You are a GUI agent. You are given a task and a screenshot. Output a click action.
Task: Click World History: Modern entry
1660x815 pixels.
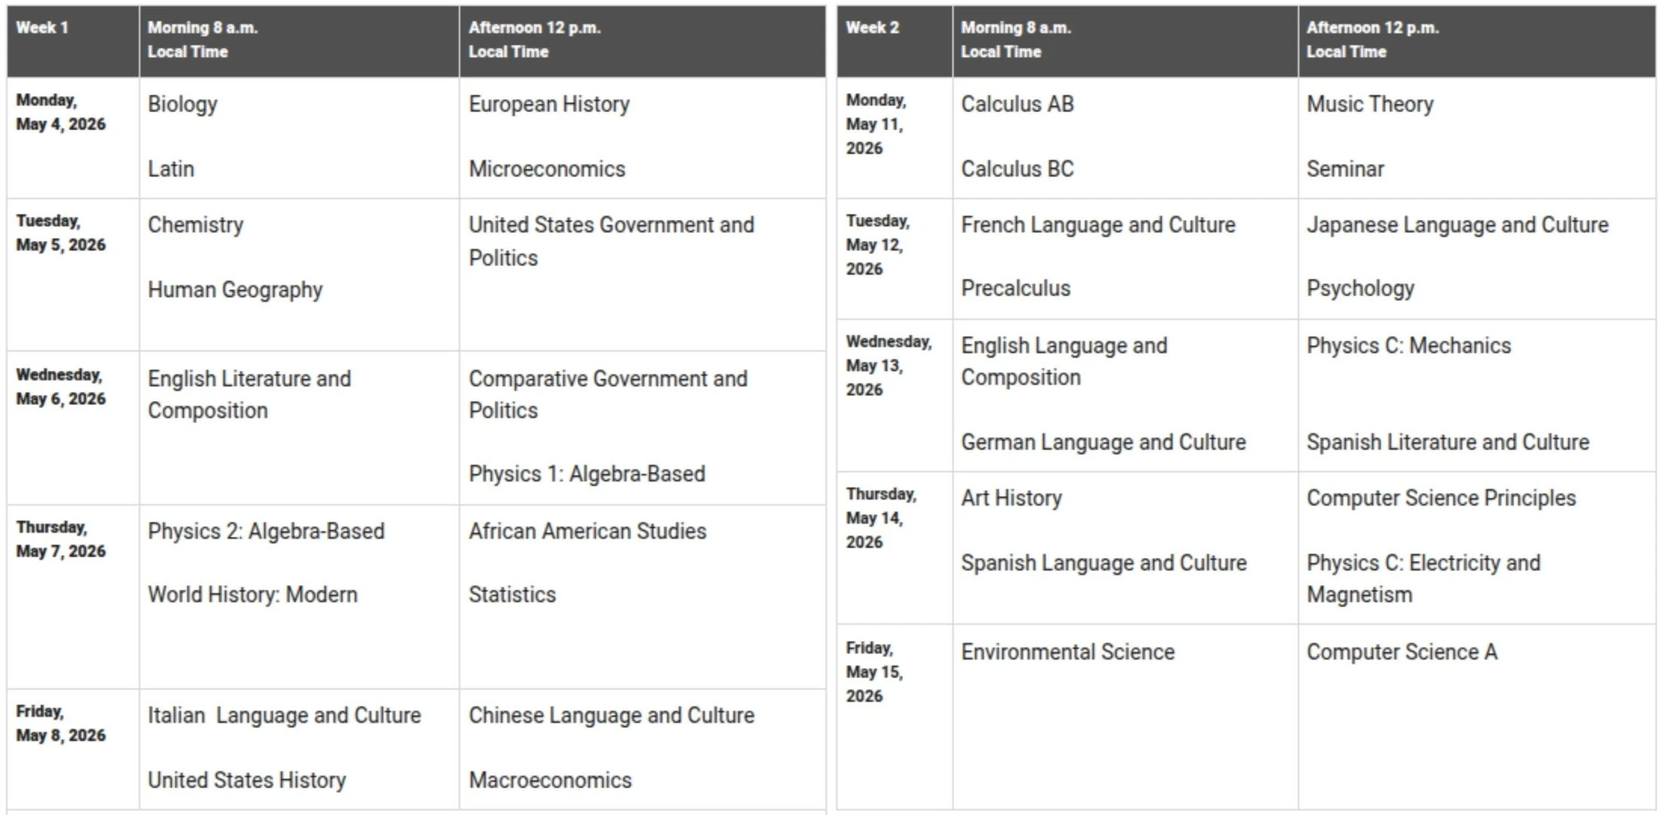pyautogui.click(x=253, y=595)
